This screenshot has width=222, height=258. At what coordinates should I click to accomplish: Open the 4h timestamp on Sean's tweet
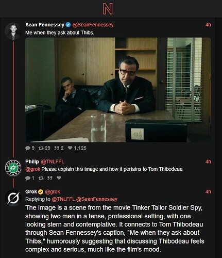tap(208, 25)
